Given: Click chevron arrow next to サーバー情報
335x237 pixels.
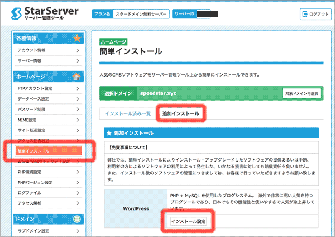Looking at the screenshot, I should click(78, 61).
